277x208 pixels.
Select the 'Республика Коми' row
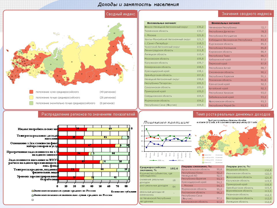click(203, 173)
